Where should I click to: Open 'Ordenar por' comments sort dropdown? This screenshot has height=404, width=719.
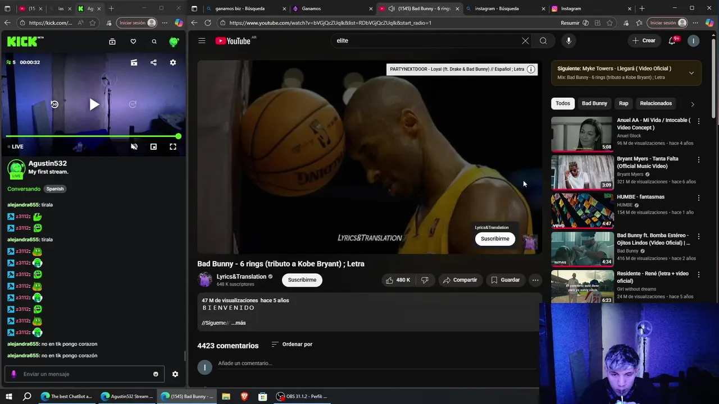coord(292,344)
